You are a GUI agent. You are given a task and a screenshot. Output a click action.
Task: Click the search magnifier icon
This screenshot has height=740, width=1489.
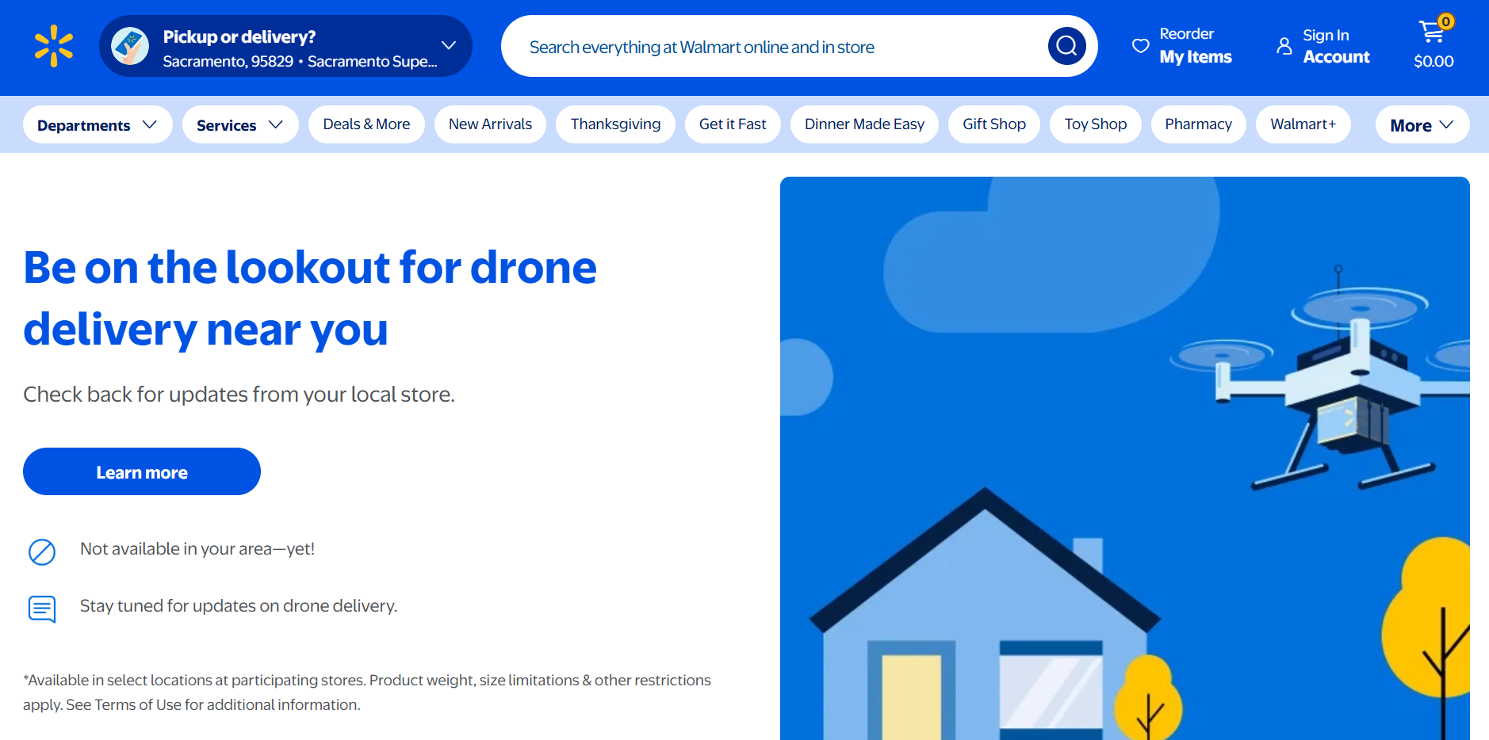point(1066,46)
